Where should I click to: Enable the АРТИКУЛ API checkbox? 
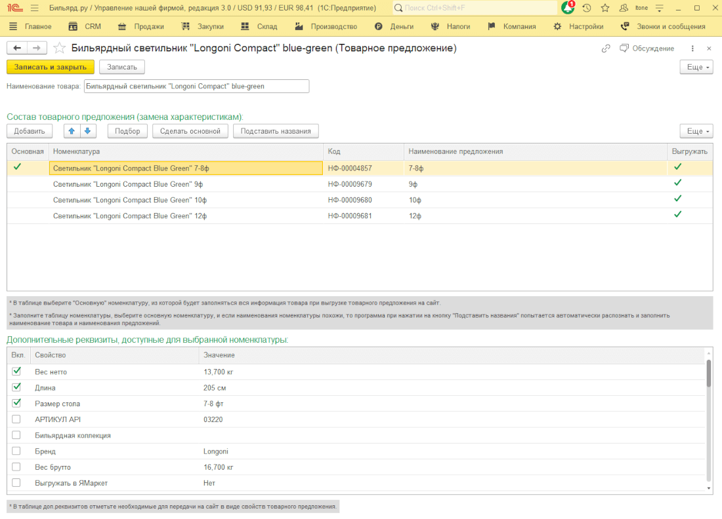(16, 419)
